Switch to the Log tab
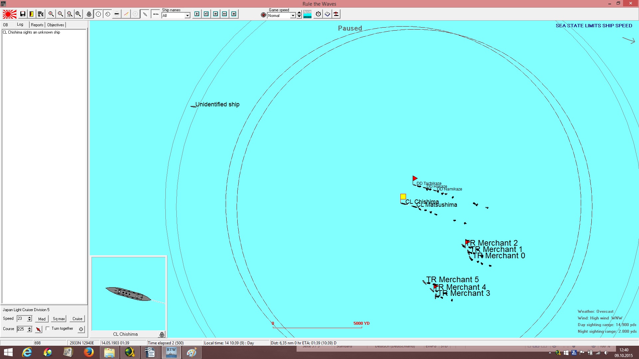The image size is (639, 359). pyautogui.click(x=20, y=25)
